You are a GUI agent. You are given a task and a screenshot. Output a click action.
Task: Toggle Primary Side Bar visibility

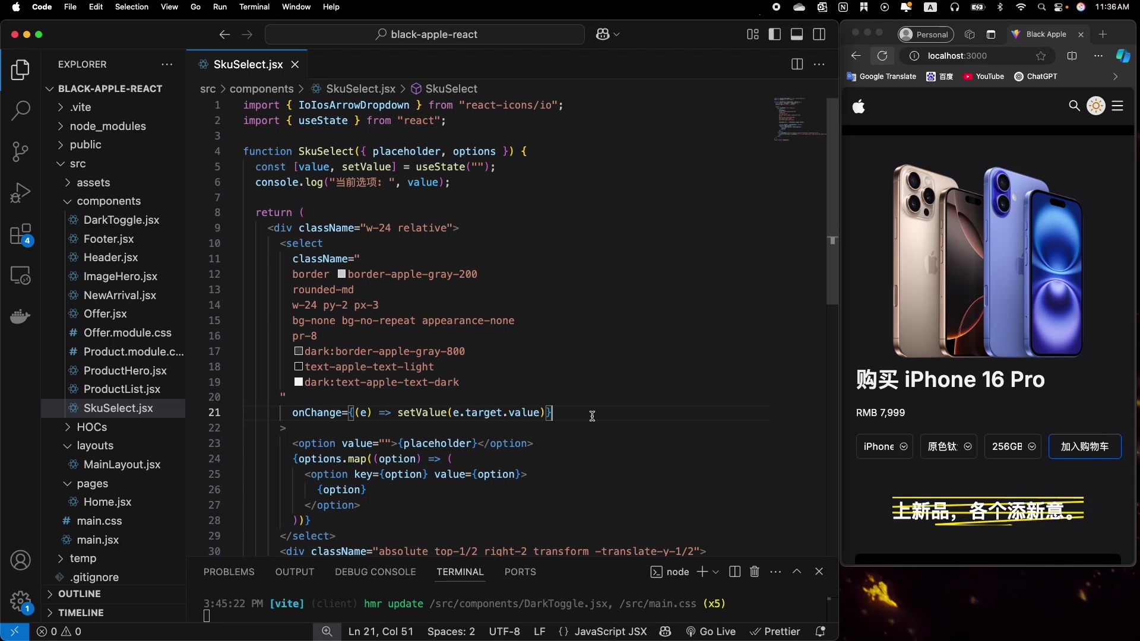tap(774, 34)
